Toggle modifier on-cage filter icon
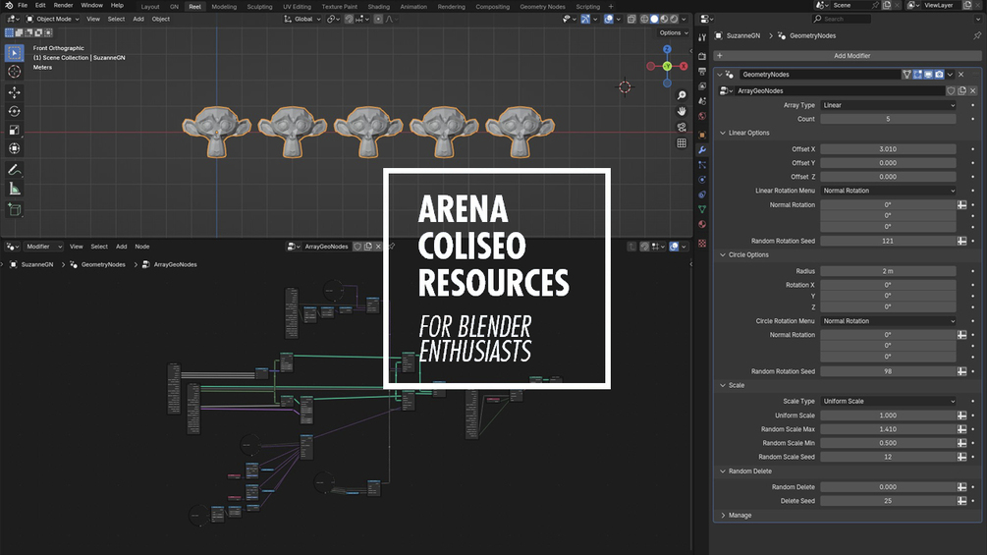The width and height of the screenshot is (987, 555). click(x=907, y=75)
